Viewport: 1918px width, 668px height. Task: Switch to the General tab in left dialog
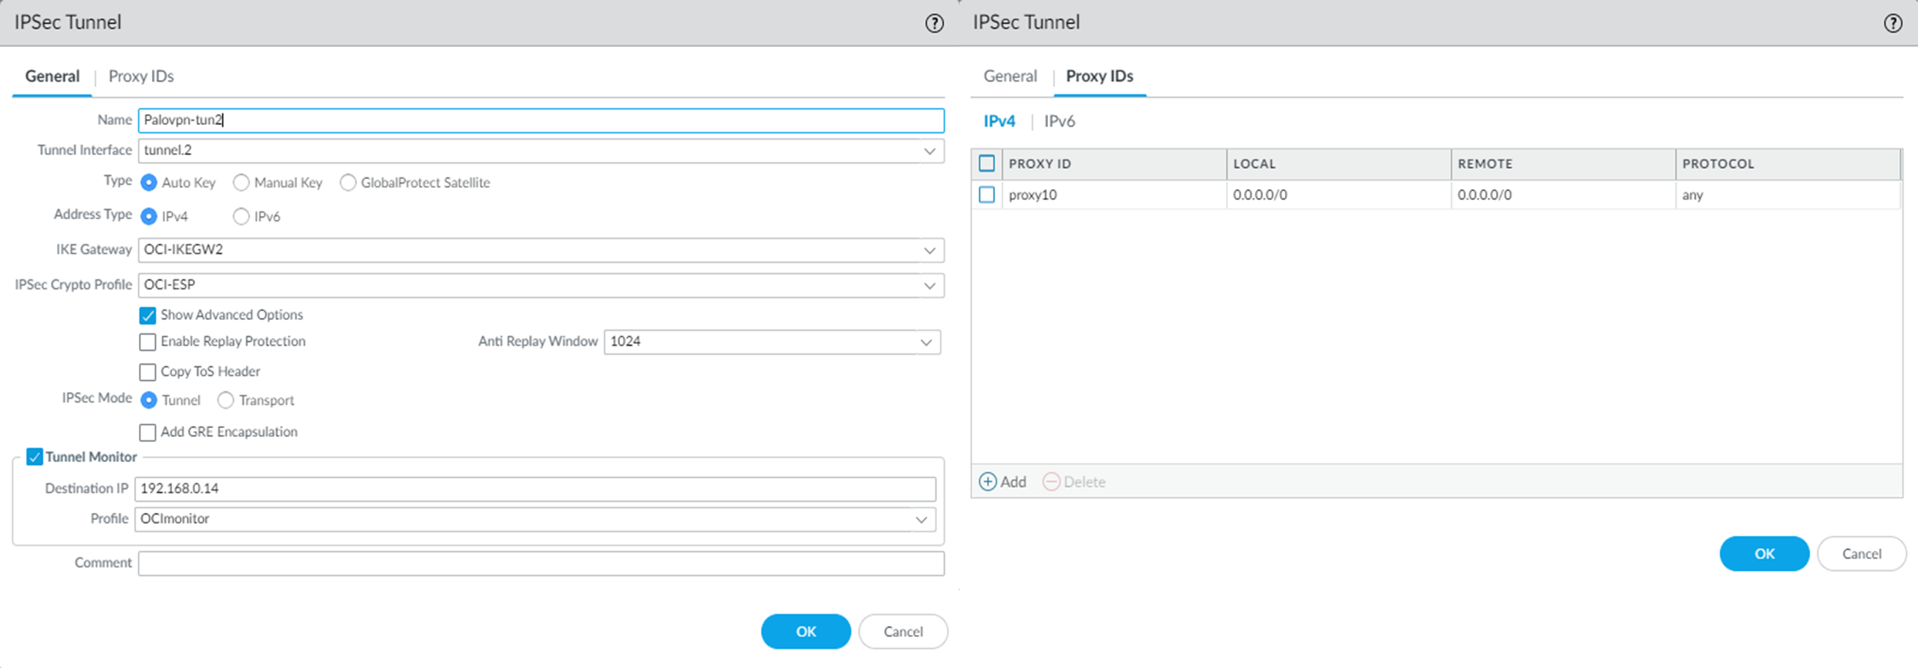(x=52, y=76)
